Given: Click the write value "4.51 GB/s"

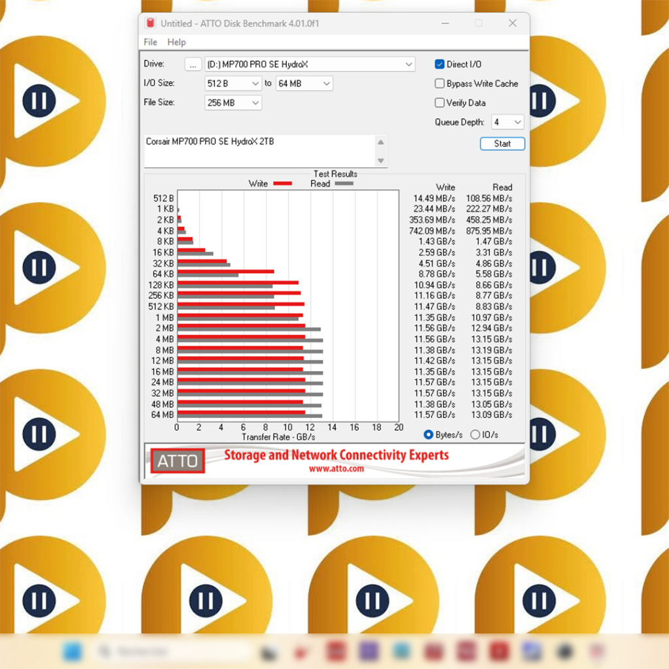Looking at the screenshot, I should [x=436, y=264].
